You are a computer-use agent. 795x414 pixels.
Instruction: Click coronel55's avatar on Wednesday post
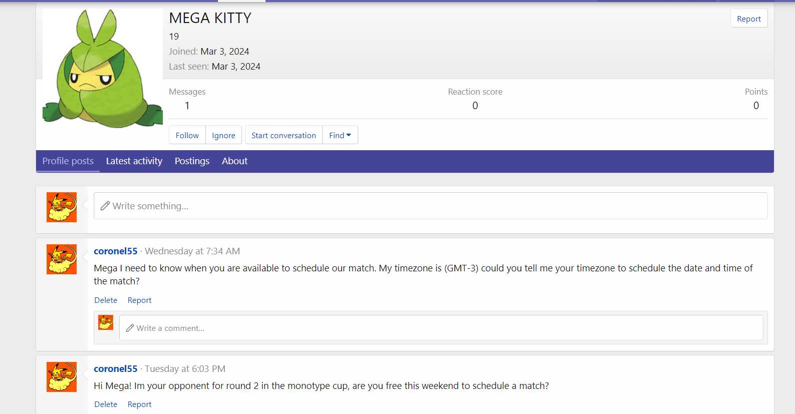pyautogui.click(x=62, y=259)
